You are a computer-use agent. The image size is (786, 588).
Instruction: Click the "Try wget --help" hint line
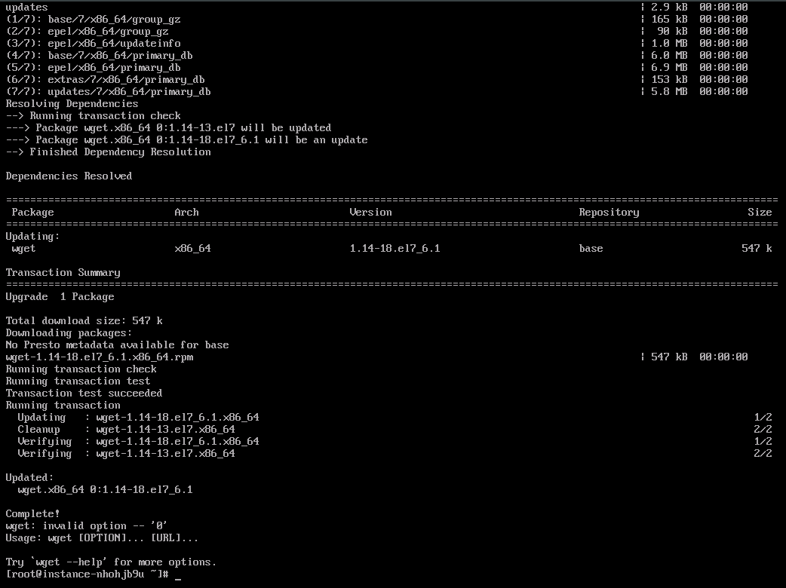click(111, 562)
